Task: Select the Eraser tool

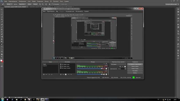Action: tap(2, 34)
